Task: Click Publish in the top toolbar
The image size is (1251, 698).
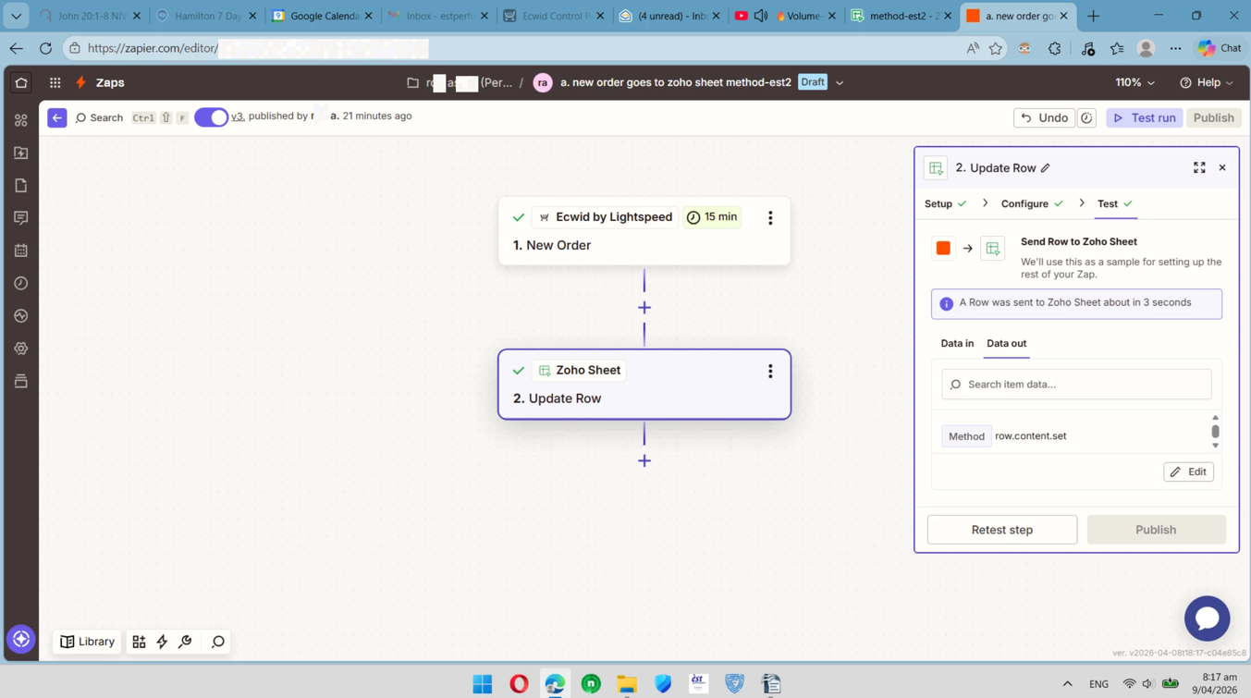Action: [1213, 117]
